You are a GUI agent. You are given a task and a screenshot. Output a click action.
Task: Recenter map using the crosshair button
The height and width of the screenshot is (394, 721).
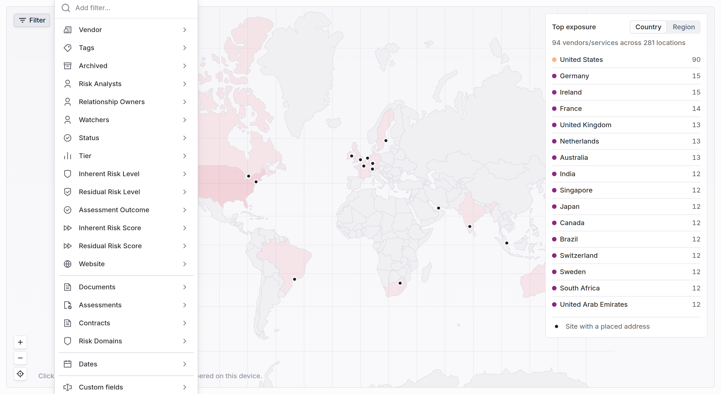[20, 374]
